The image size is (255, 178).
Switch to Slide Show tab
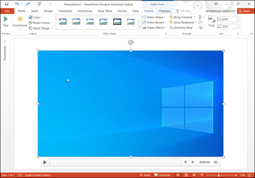click(x=105, y=11)
